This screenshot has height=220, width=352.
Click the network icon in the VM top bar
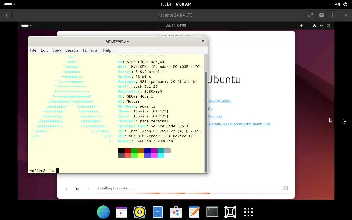(x=314, y=26)
